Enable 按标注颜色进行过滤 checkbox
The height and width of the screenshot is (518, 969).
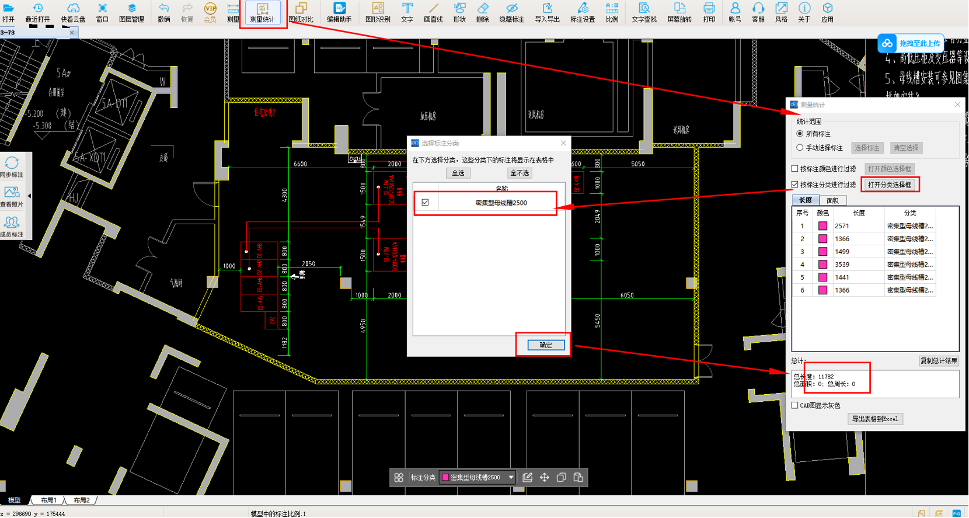point(794,169)
